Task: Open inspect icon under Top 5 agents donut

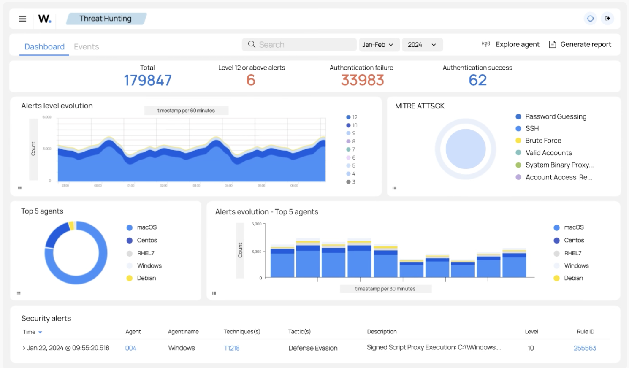Action: click(19, 292)
